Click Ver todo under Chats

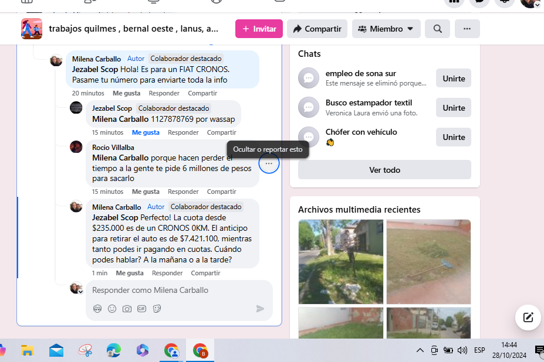click(384, 170)
